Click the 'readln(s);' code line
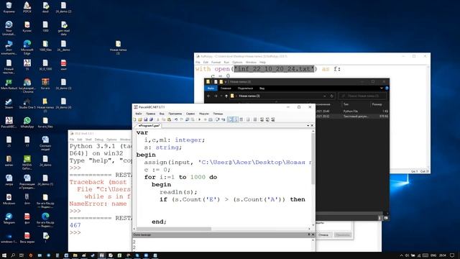This screenshot has height=259, width=460. 178,192
